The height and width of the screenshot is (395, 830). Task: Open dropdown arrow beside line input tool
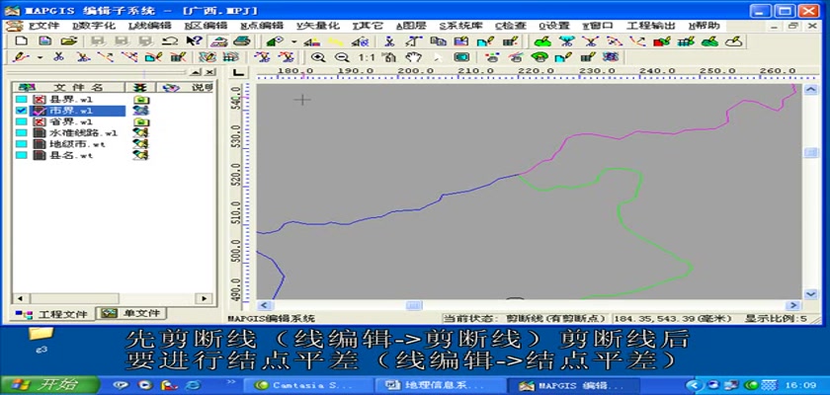(41, 58)
